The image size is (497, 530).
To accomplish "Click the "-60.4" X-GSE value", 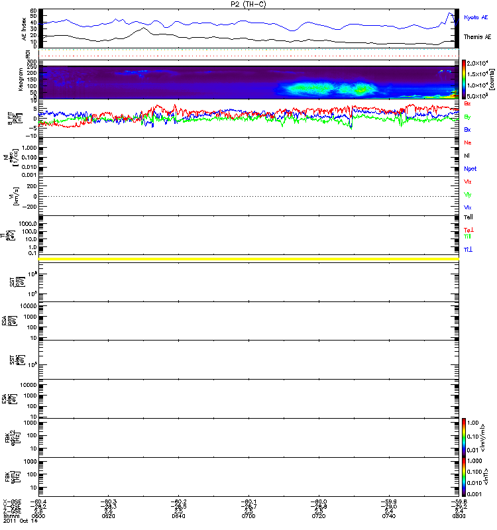I will 38,502.
